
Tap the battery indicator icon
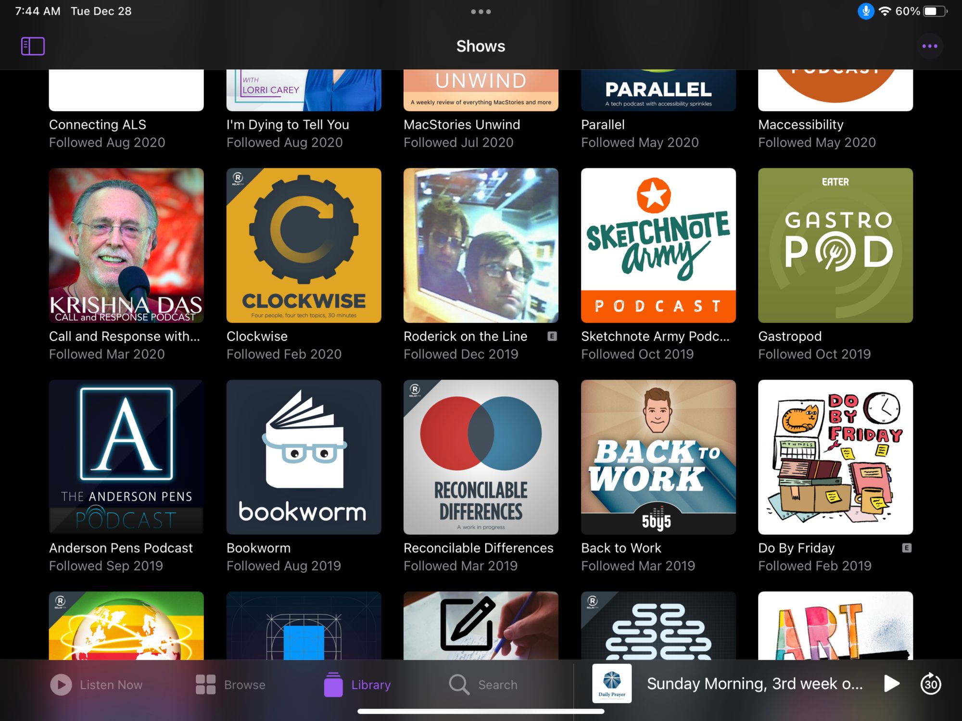pyautogui.click(x=934, y=11)
